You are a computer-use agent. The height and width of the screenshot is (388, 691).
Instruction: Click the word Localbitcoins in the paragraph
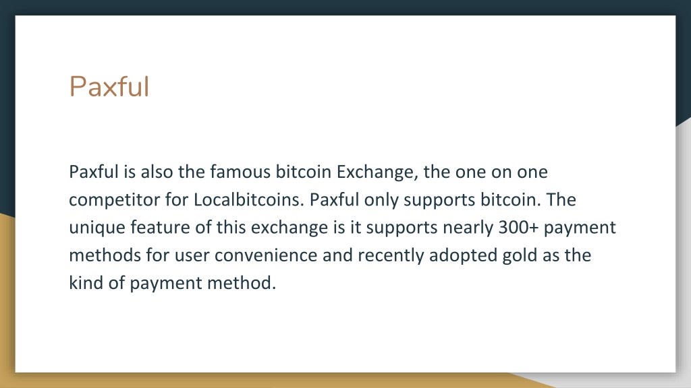(x=249, y=199)
